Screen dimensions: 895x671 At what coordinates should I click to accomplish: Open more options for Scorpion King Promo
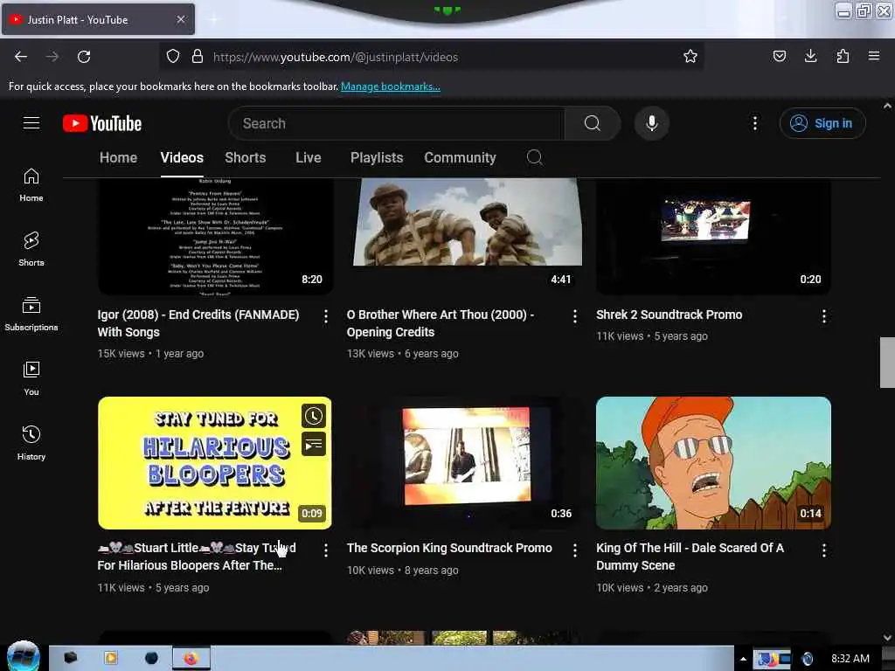[575, 550]
